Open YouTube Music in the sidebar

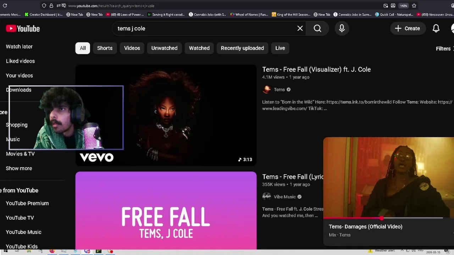pos(23,232)
